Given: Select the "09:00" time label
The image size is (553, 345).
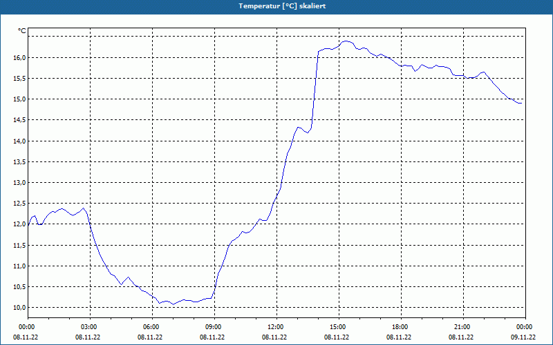Looking at the screenshot, I should coord(213,327).
